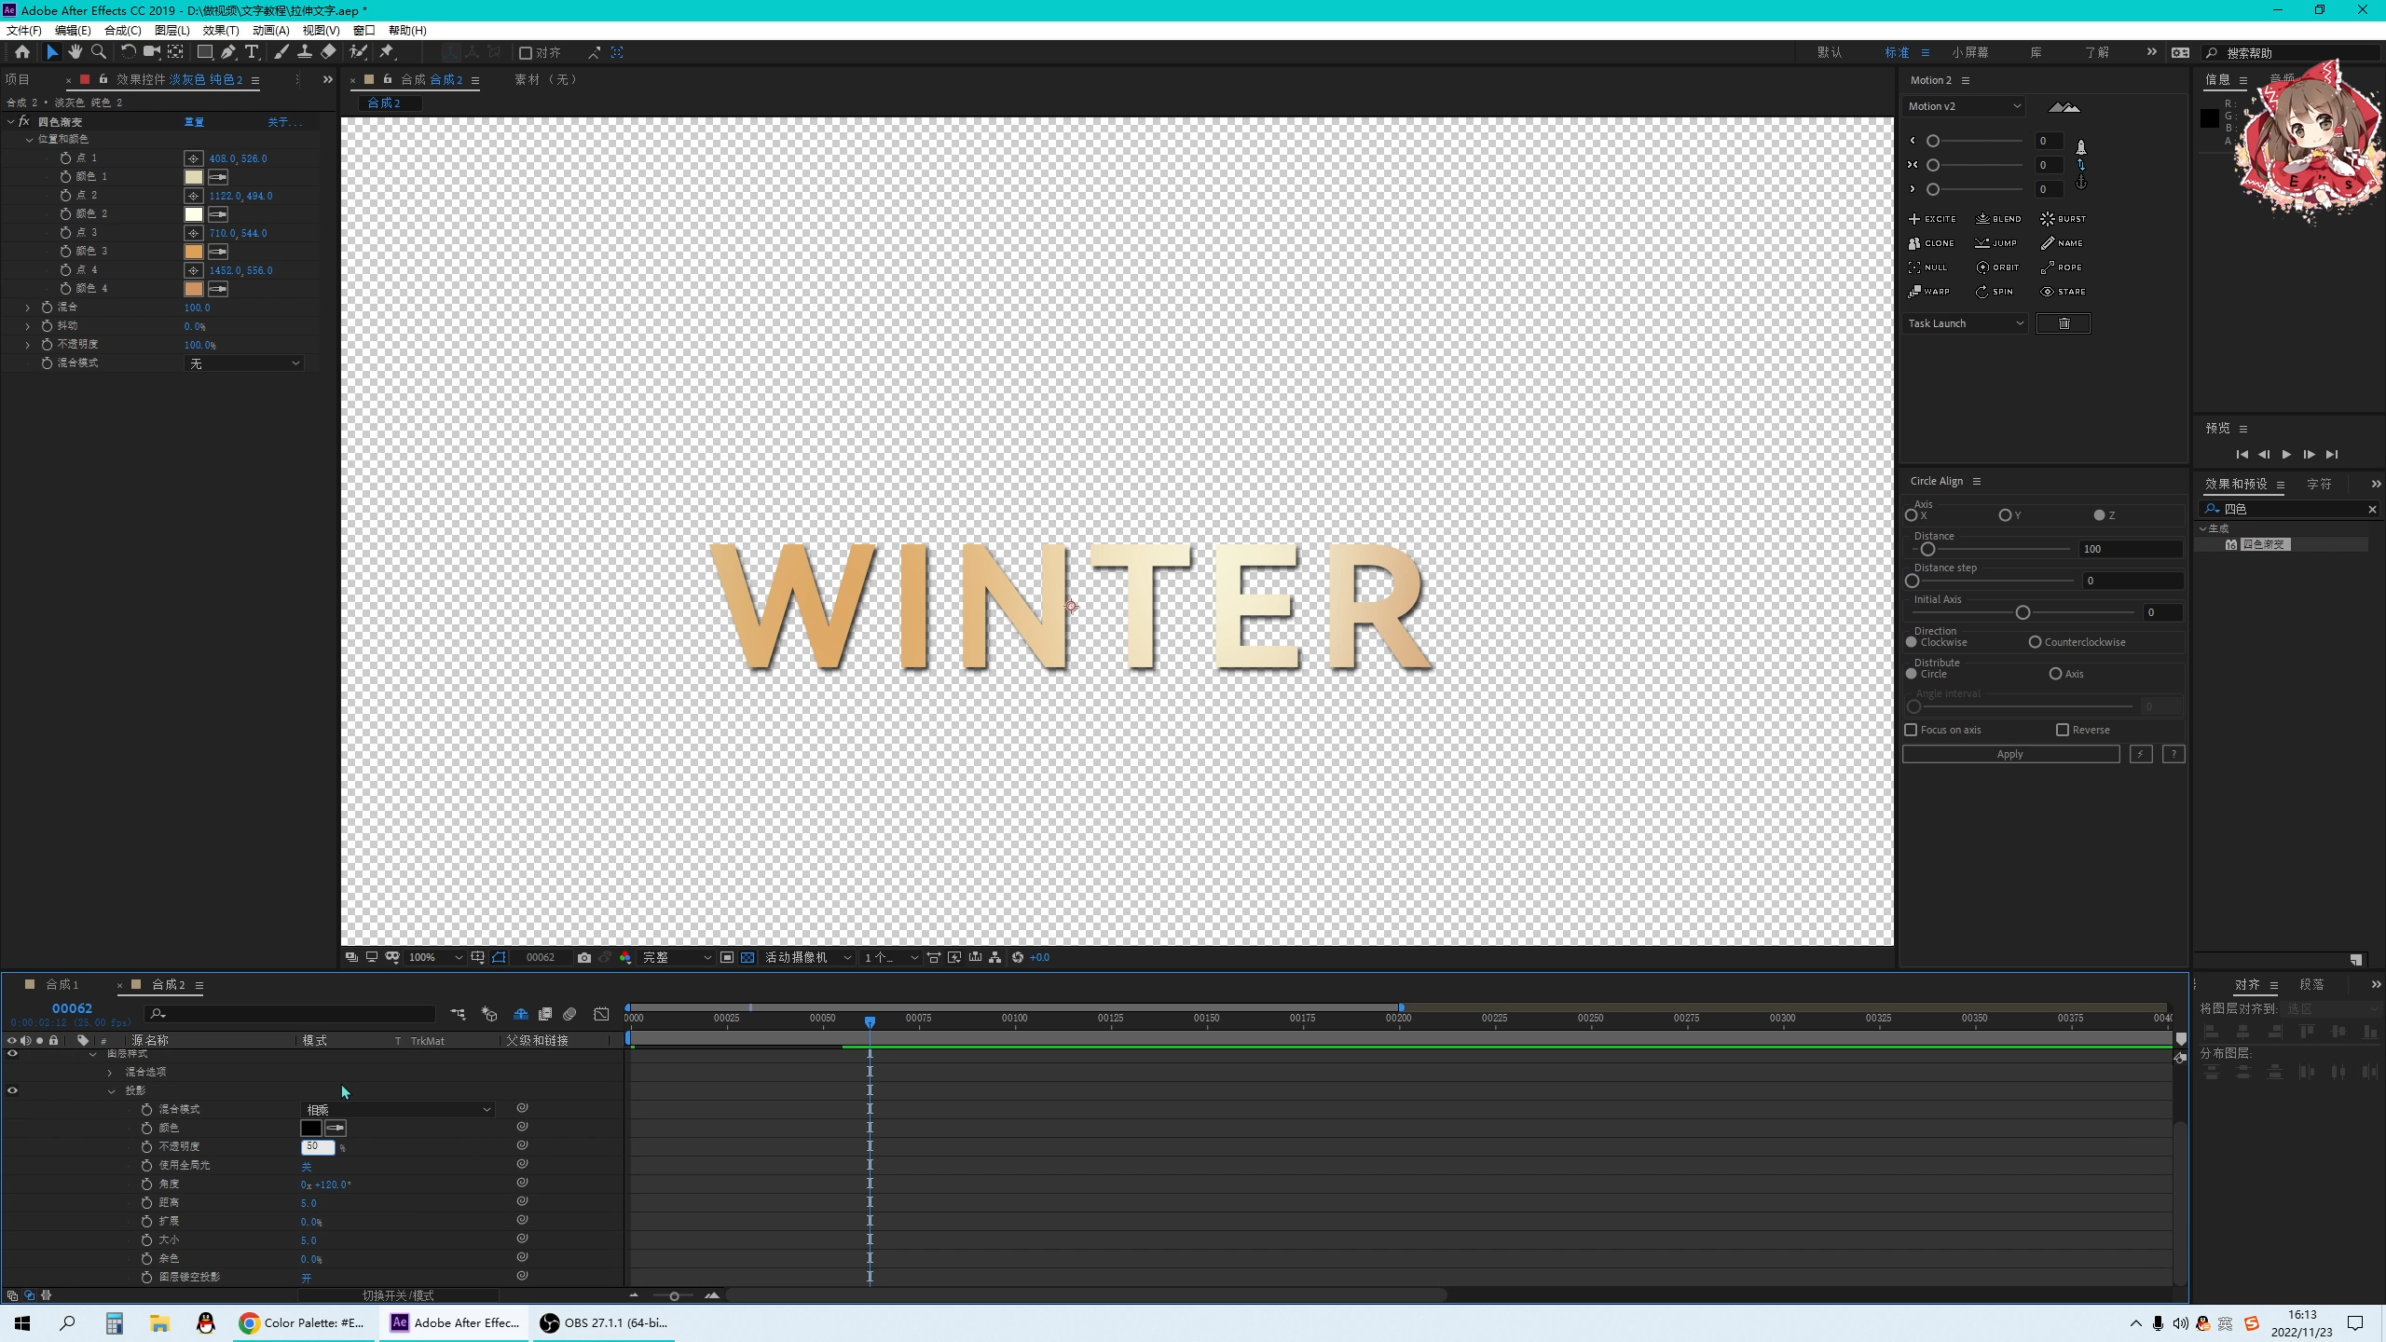
Task: Open the 动画(A) menu
Action: (270, 30)
